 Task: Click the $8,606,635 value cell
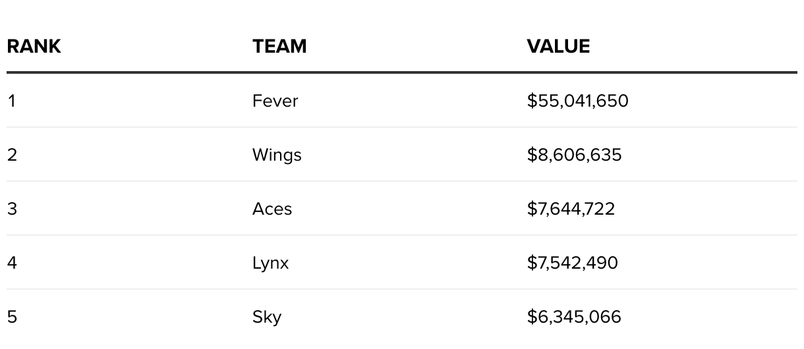[x=574, y=155]
